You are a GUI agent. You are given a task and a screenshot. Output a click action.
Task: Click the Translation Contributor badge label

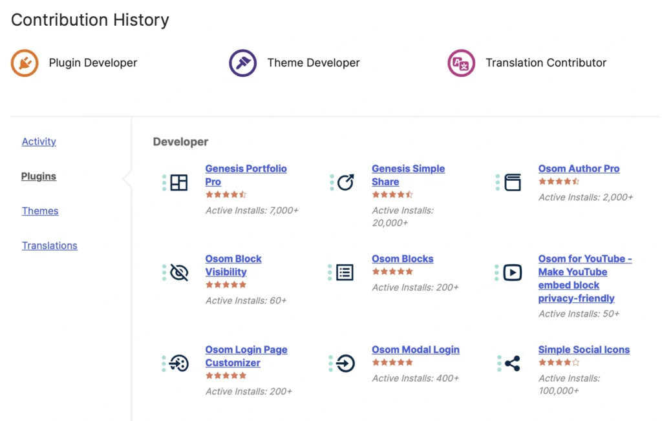click(546, 63)
